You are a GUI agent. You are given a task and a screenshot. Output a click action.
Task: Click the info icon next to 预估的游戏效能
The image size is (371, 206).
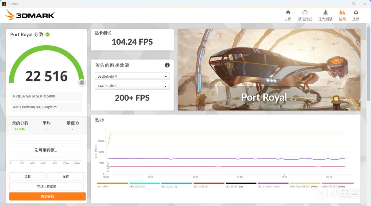point(167,65)
